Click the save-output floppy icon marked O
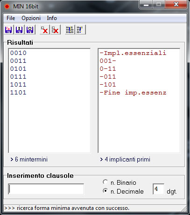Image resolution: width=190 pixels, height=215 pixels. click(30, 29)
